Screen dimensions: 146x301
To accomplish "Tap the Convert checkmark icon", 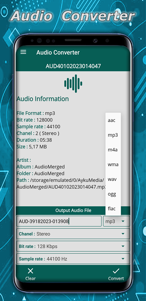I will 116,271.
